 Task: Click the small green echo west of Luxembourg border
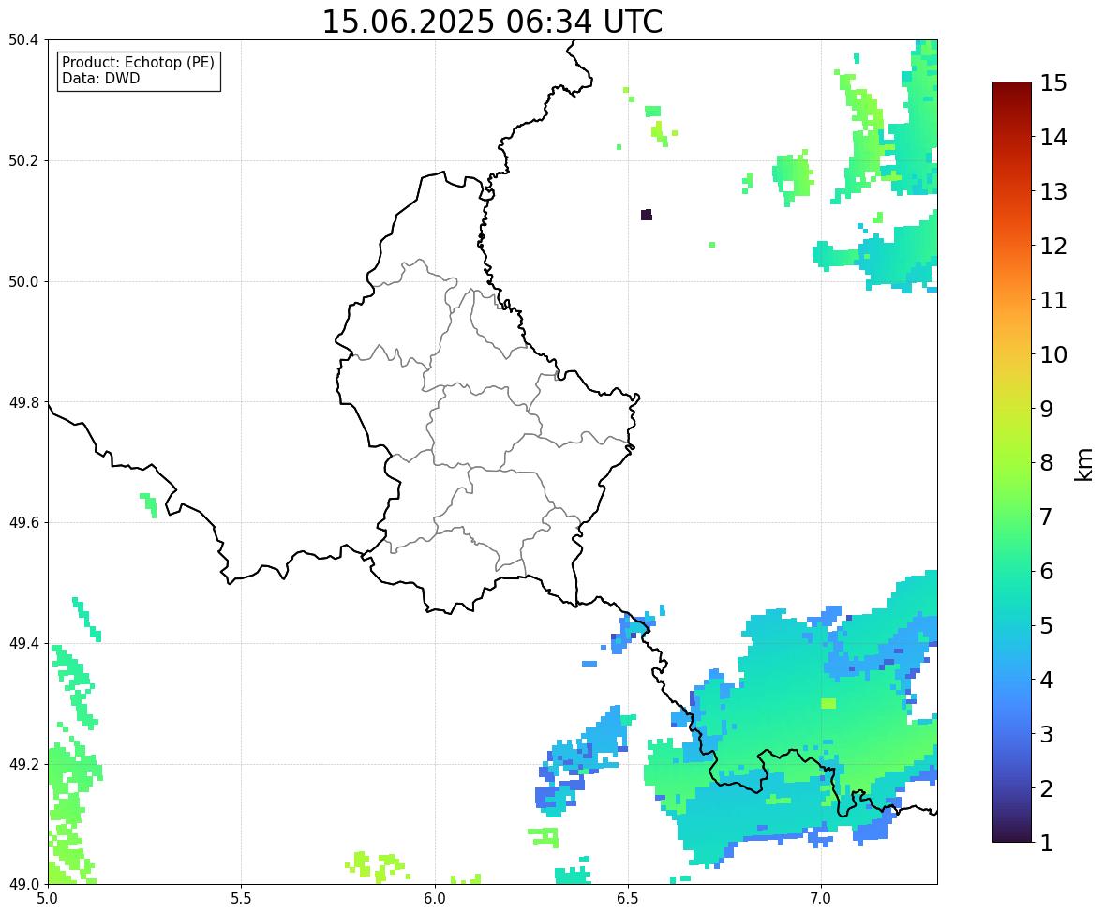149,505
